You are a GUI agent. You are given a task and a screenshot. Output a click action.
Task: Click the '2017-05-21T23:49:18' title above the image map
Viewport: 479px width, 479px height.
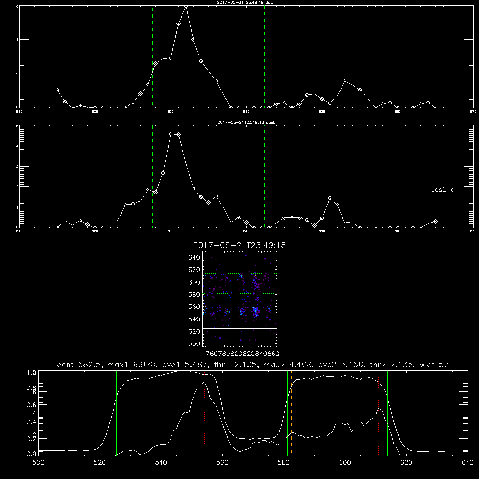coord(239,245)
